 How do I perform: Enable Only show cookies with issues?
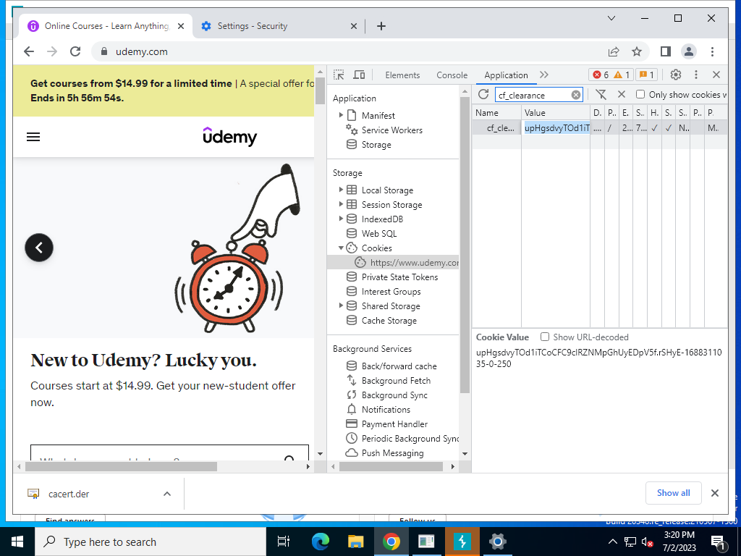tap(640, 94)
